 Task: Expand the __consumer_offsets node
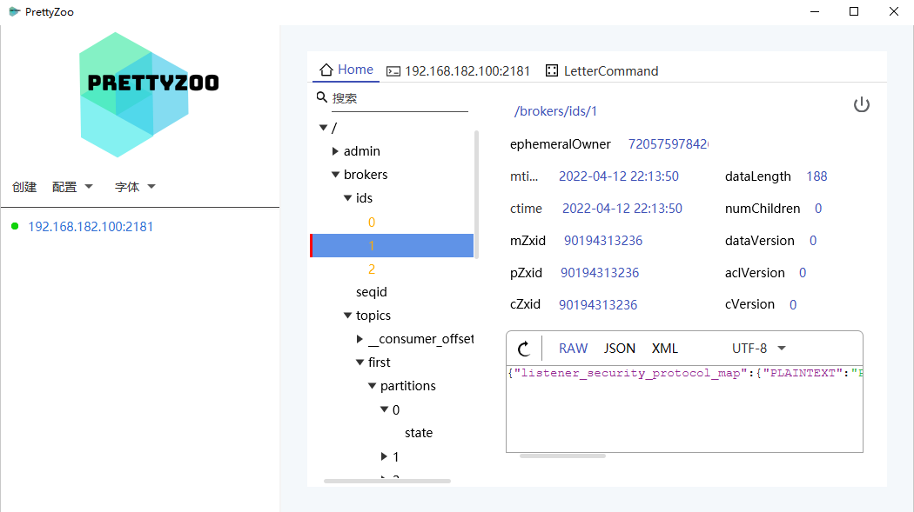(x=360, y=339)
